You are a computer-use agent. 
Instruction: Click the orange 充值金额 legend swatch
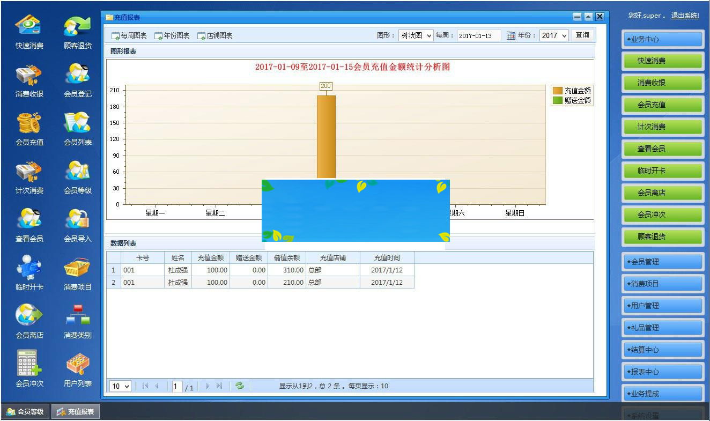[558, 91]
